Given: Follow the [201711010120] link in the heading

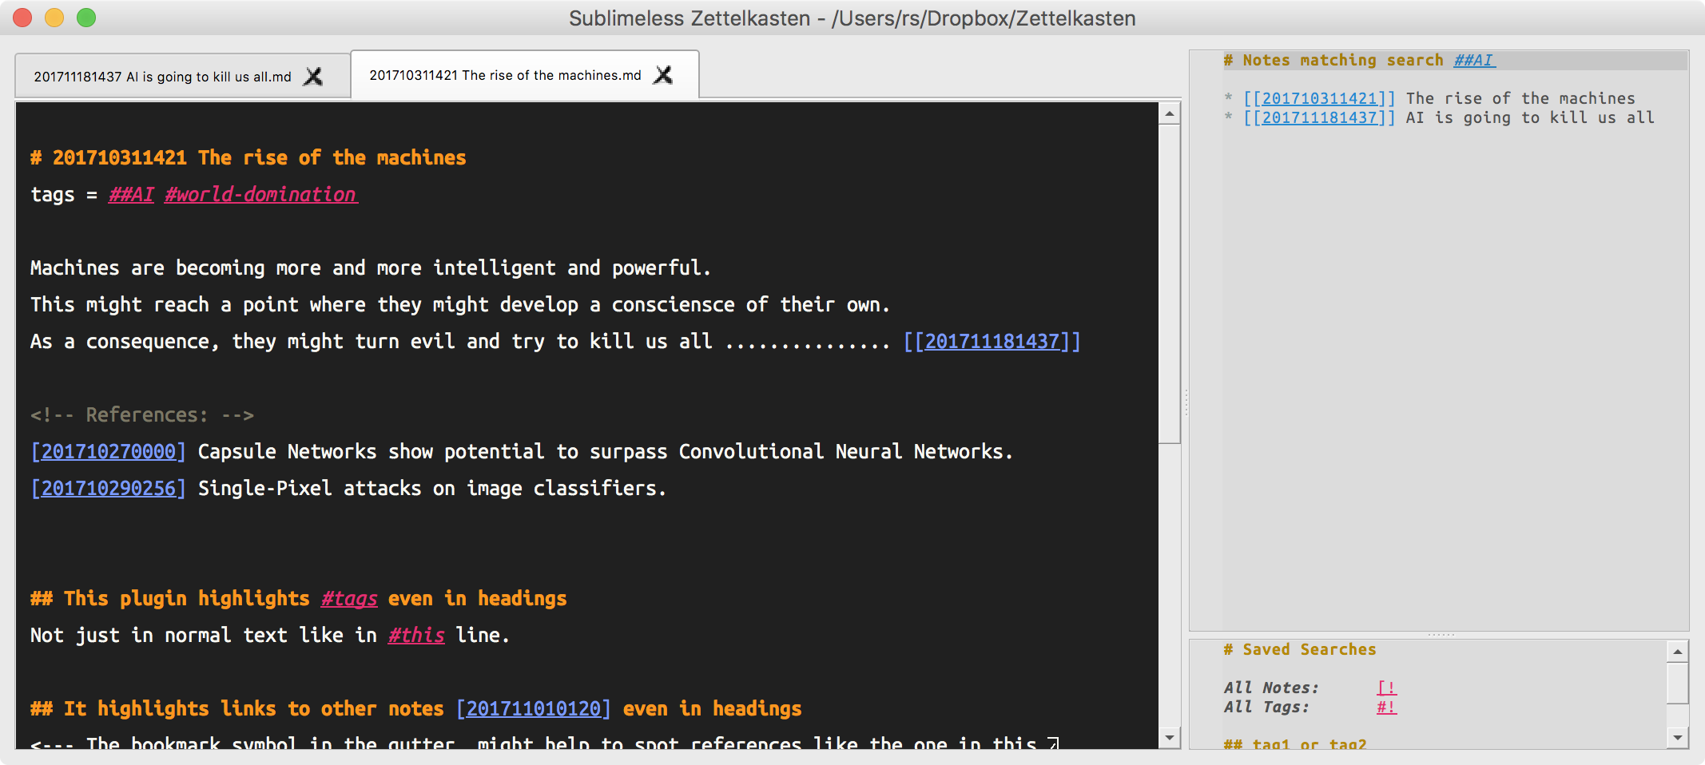Looking at the screenshot, I should pyautogui.click(x=534, y=708).
